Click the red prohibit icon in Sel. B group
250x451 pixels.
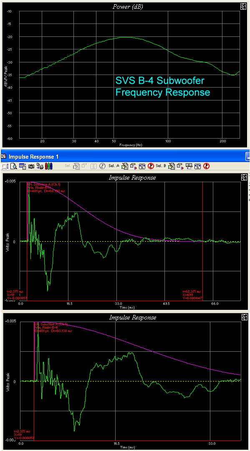coord(207,166)
